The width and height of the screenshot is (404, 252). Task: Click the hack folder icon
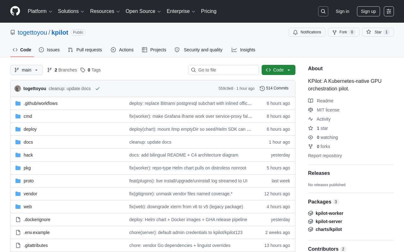pyautogui.click(x=18, y=155)
